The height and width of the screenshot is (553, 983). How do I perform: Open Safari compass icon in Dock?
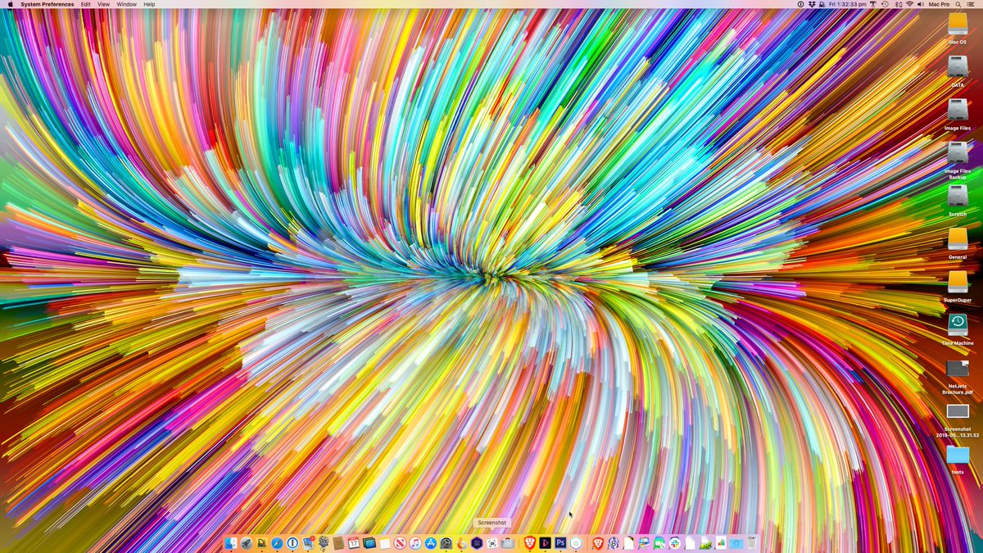277,542
